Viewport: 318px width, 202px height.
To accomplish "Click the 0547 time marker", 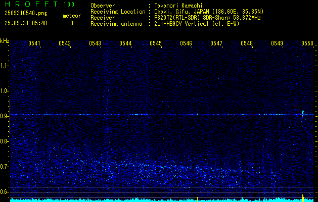I will [x=216, y=43].
